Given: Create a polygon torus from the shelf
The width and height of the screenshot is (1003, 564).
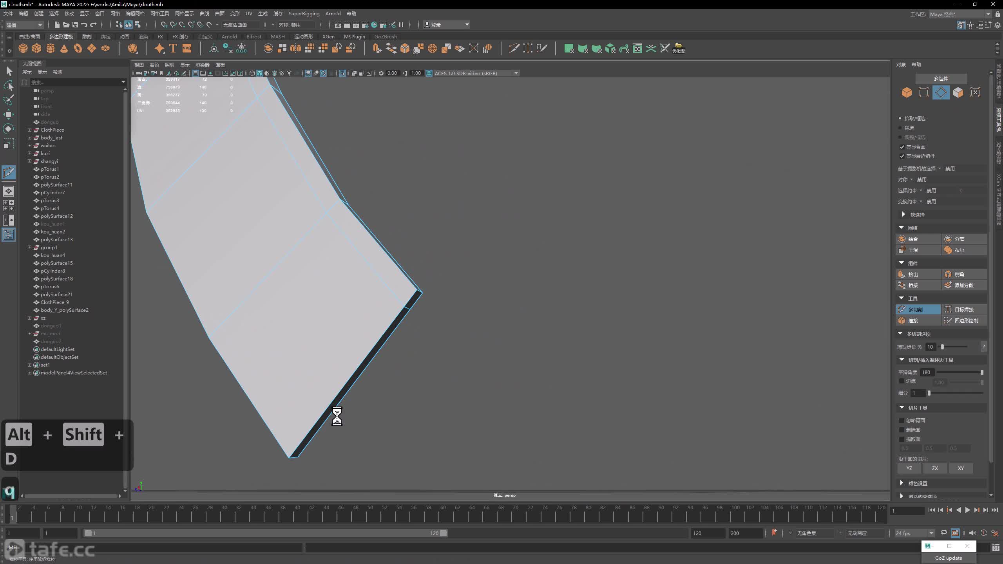Looking at the screenshot, I should click(x=78, y=49).
